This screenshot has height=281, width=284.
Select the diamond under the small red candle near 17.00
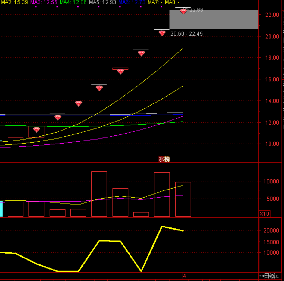point(120,72)
